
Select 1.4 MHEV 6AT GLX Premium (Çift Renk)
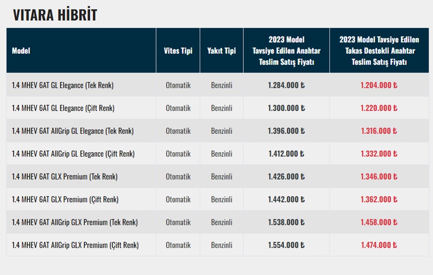[65, 200]
